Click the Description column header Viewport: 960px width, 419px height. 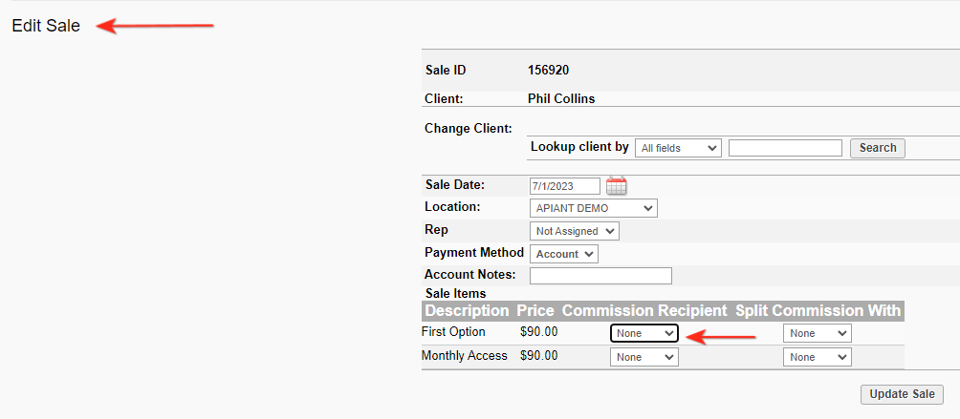[x=467, y=311]
